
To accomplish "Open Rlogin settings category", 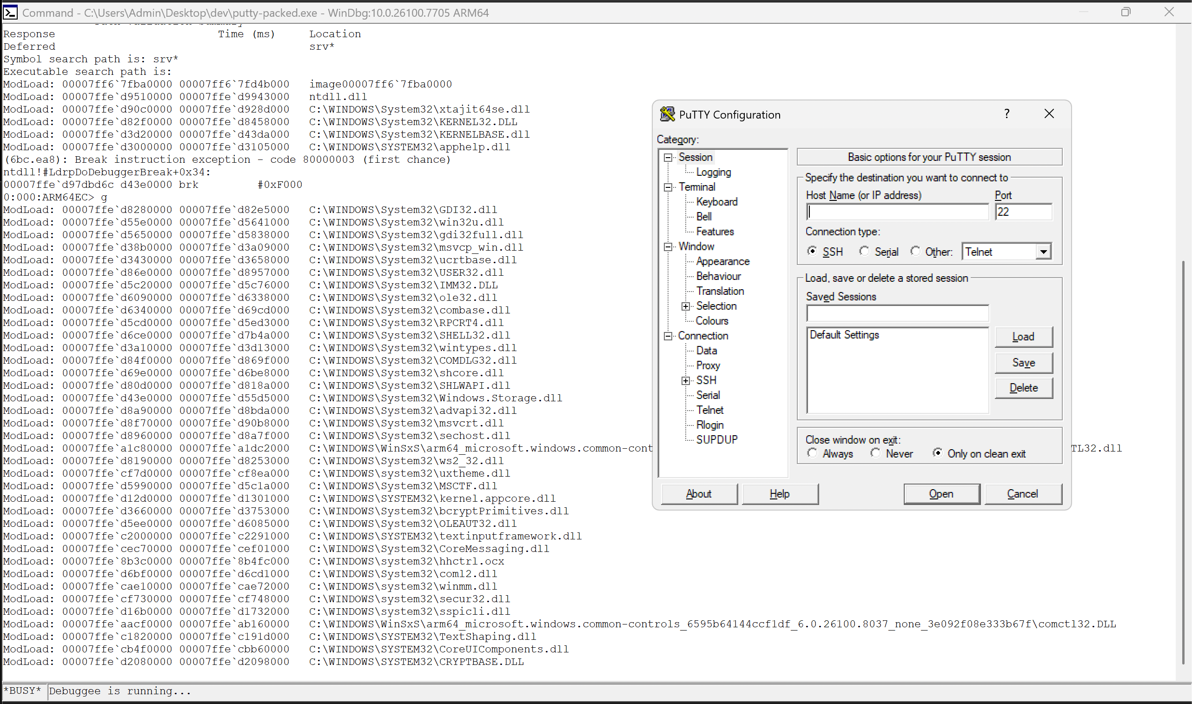I will coord(709,425).
